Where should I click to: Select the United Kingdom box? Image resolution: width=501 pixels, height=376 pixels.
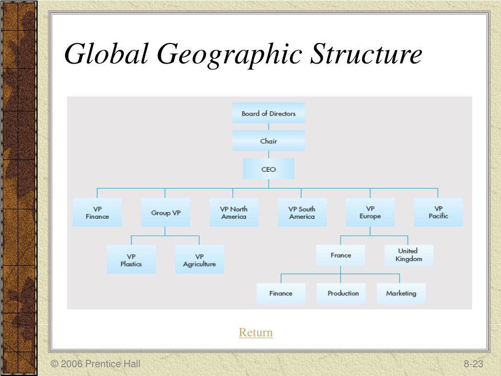409,256
